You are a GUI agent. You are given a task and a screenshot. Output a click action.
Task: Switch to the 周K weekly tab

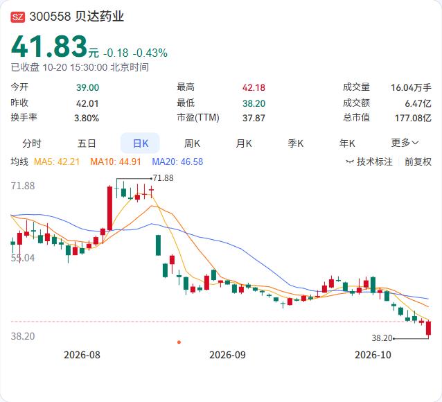192,143
